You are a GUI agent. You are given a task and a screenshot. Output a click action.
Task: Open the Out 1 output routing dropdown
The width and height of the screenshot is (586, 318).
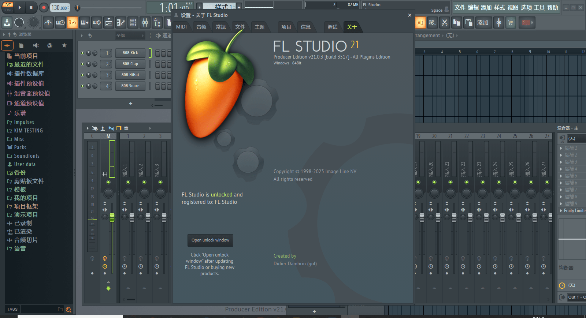tap(576, 297)
